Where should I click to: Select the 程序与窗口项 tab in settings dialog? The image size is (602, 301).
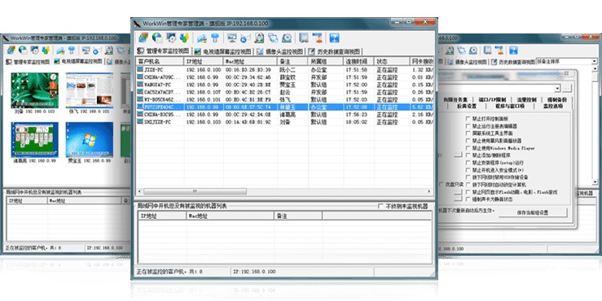[509, 107]
